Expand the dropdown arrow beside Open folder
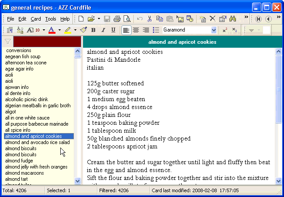 [99, 19]
